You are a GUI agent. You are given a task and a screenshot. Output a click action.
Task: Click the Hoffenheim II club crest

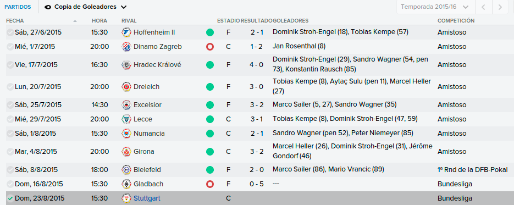[126, 32]
